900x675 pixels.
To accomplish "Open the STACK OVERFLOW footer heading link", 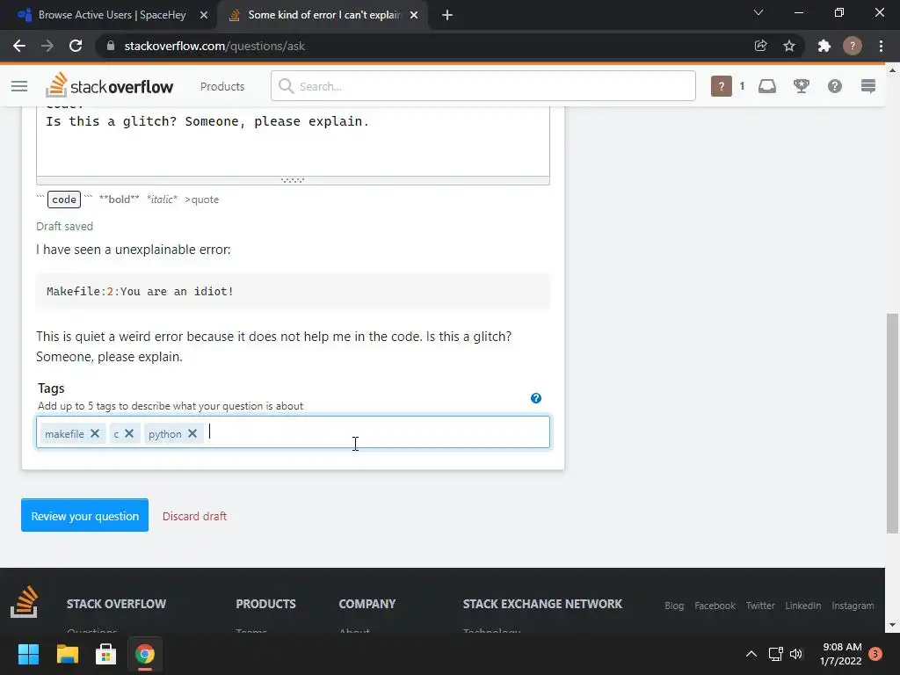I will [x=116, y=604].
